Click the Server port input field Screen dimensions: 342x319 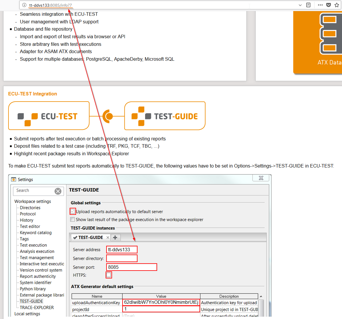(131, 267)
